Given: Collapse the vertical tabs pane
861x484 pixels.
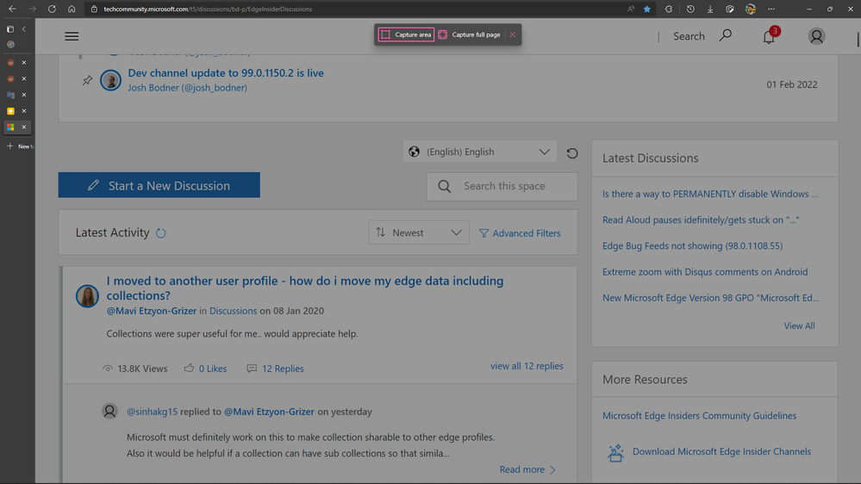Looking at the screenshot, I should click(24, 29).
